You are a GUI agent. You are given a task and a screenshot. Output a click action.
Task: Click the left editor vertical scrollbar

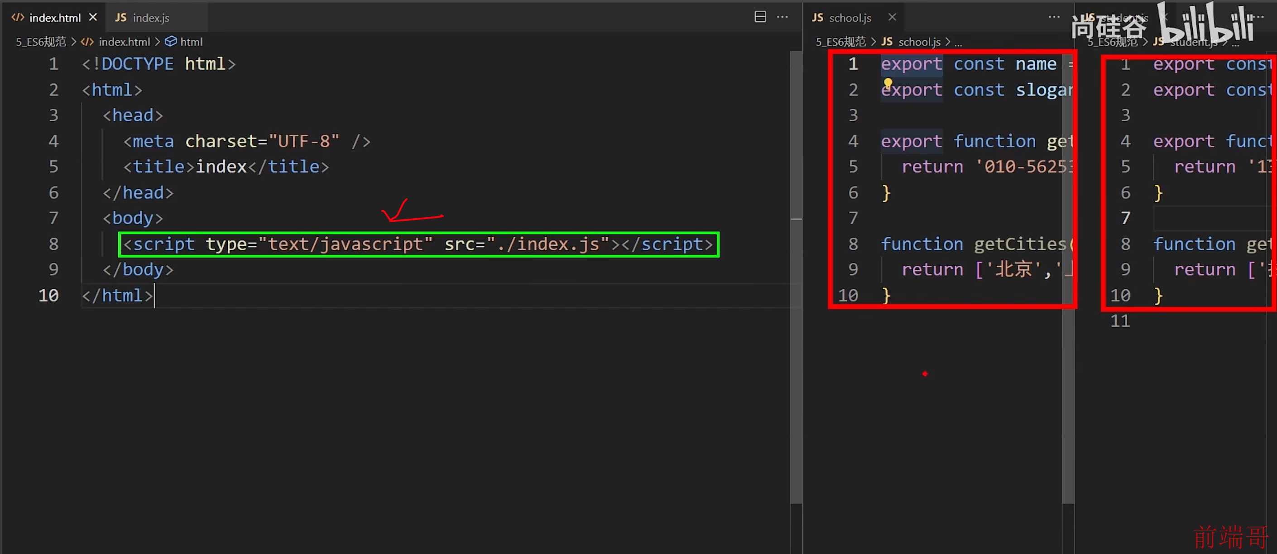(x=796, y=277)
